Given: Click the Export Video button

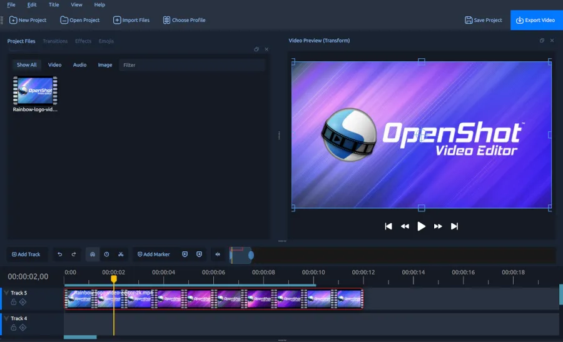Looking at the screenshot, I should click(536, 20).
